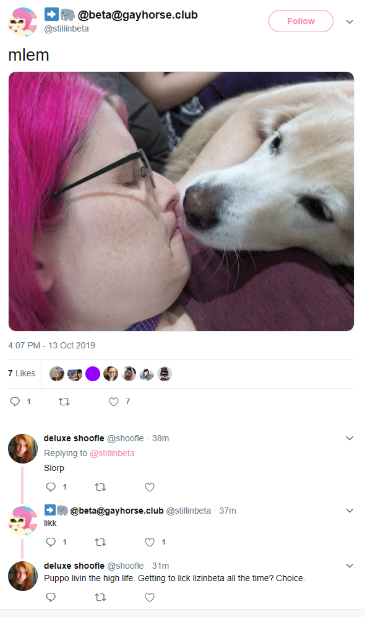View the 7 Likes list
This screenshot has width=365, height=617.
22,373
